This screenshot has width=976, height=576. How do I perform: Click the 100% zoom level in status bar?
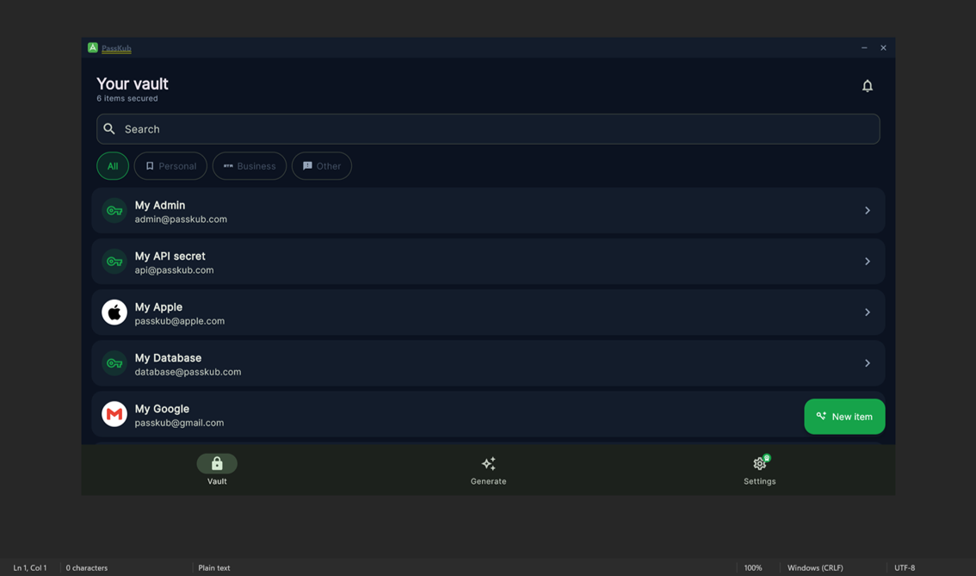coord(753,568)
